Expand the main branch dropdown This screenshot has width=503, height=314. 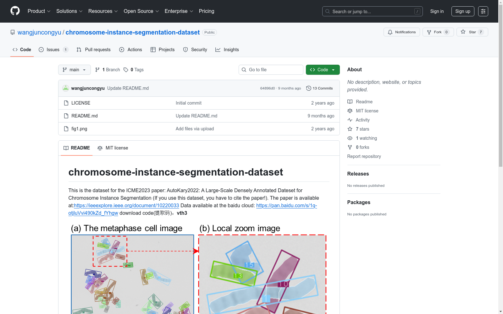(x=74, y=70)
